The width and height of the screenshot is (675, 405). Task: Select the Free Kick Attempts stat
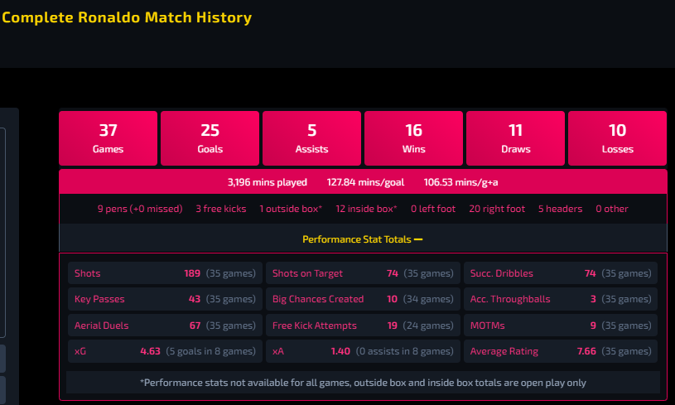tap(363, 325)
